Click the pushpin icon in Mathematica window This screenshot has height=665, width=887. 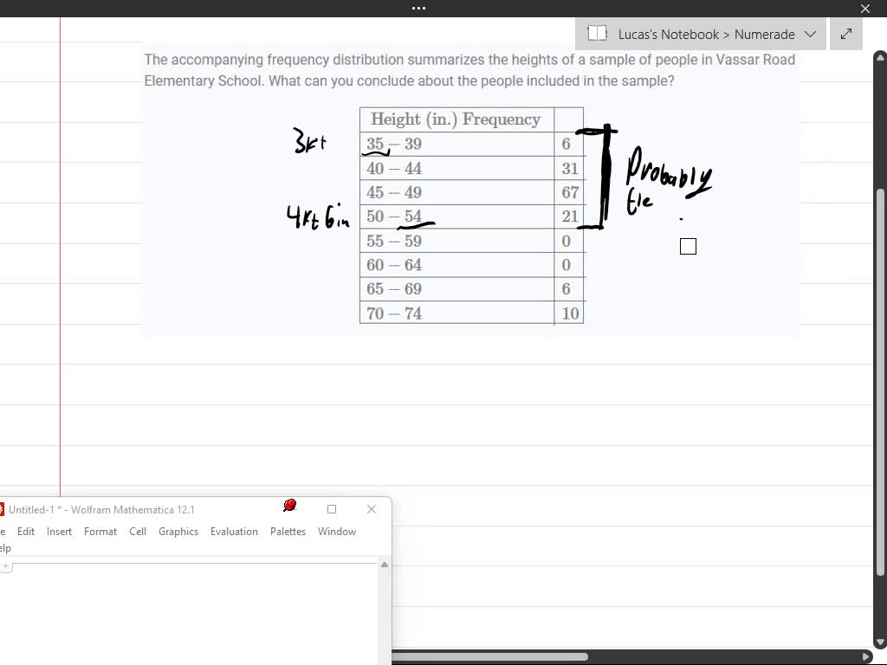tap(290, 504)
